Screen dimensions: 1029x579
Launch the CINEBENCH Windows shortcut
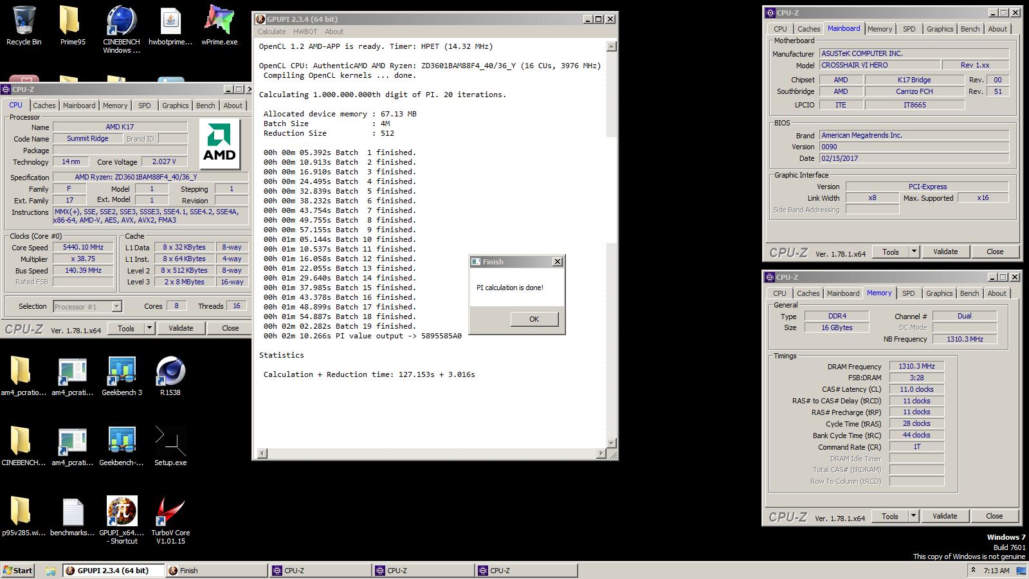click(x=122, y=23)
